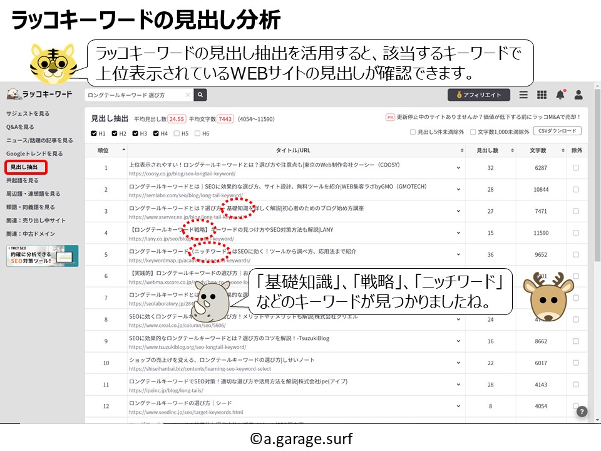Viewport: 601px width, 451px height.
Task: Check 見出し5件未満除外 option
Action: [413, 132]
